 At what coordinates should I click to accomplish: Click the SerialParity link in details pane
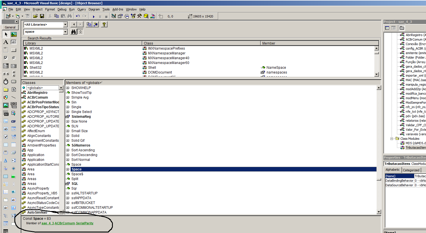coord(85,223)
